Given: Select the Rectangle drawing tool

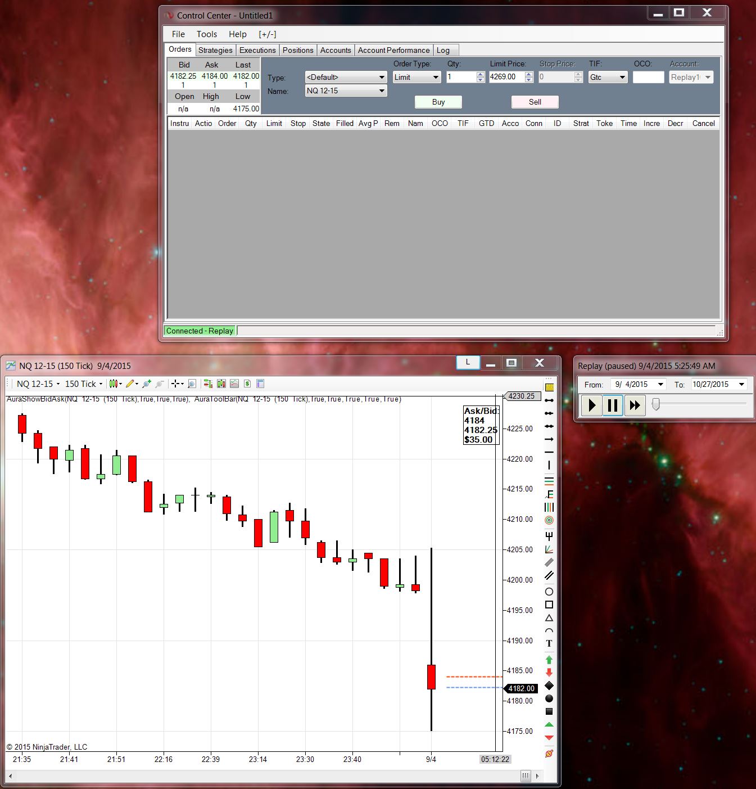Looking at the screenshot, I should click(x=549, y=605).
